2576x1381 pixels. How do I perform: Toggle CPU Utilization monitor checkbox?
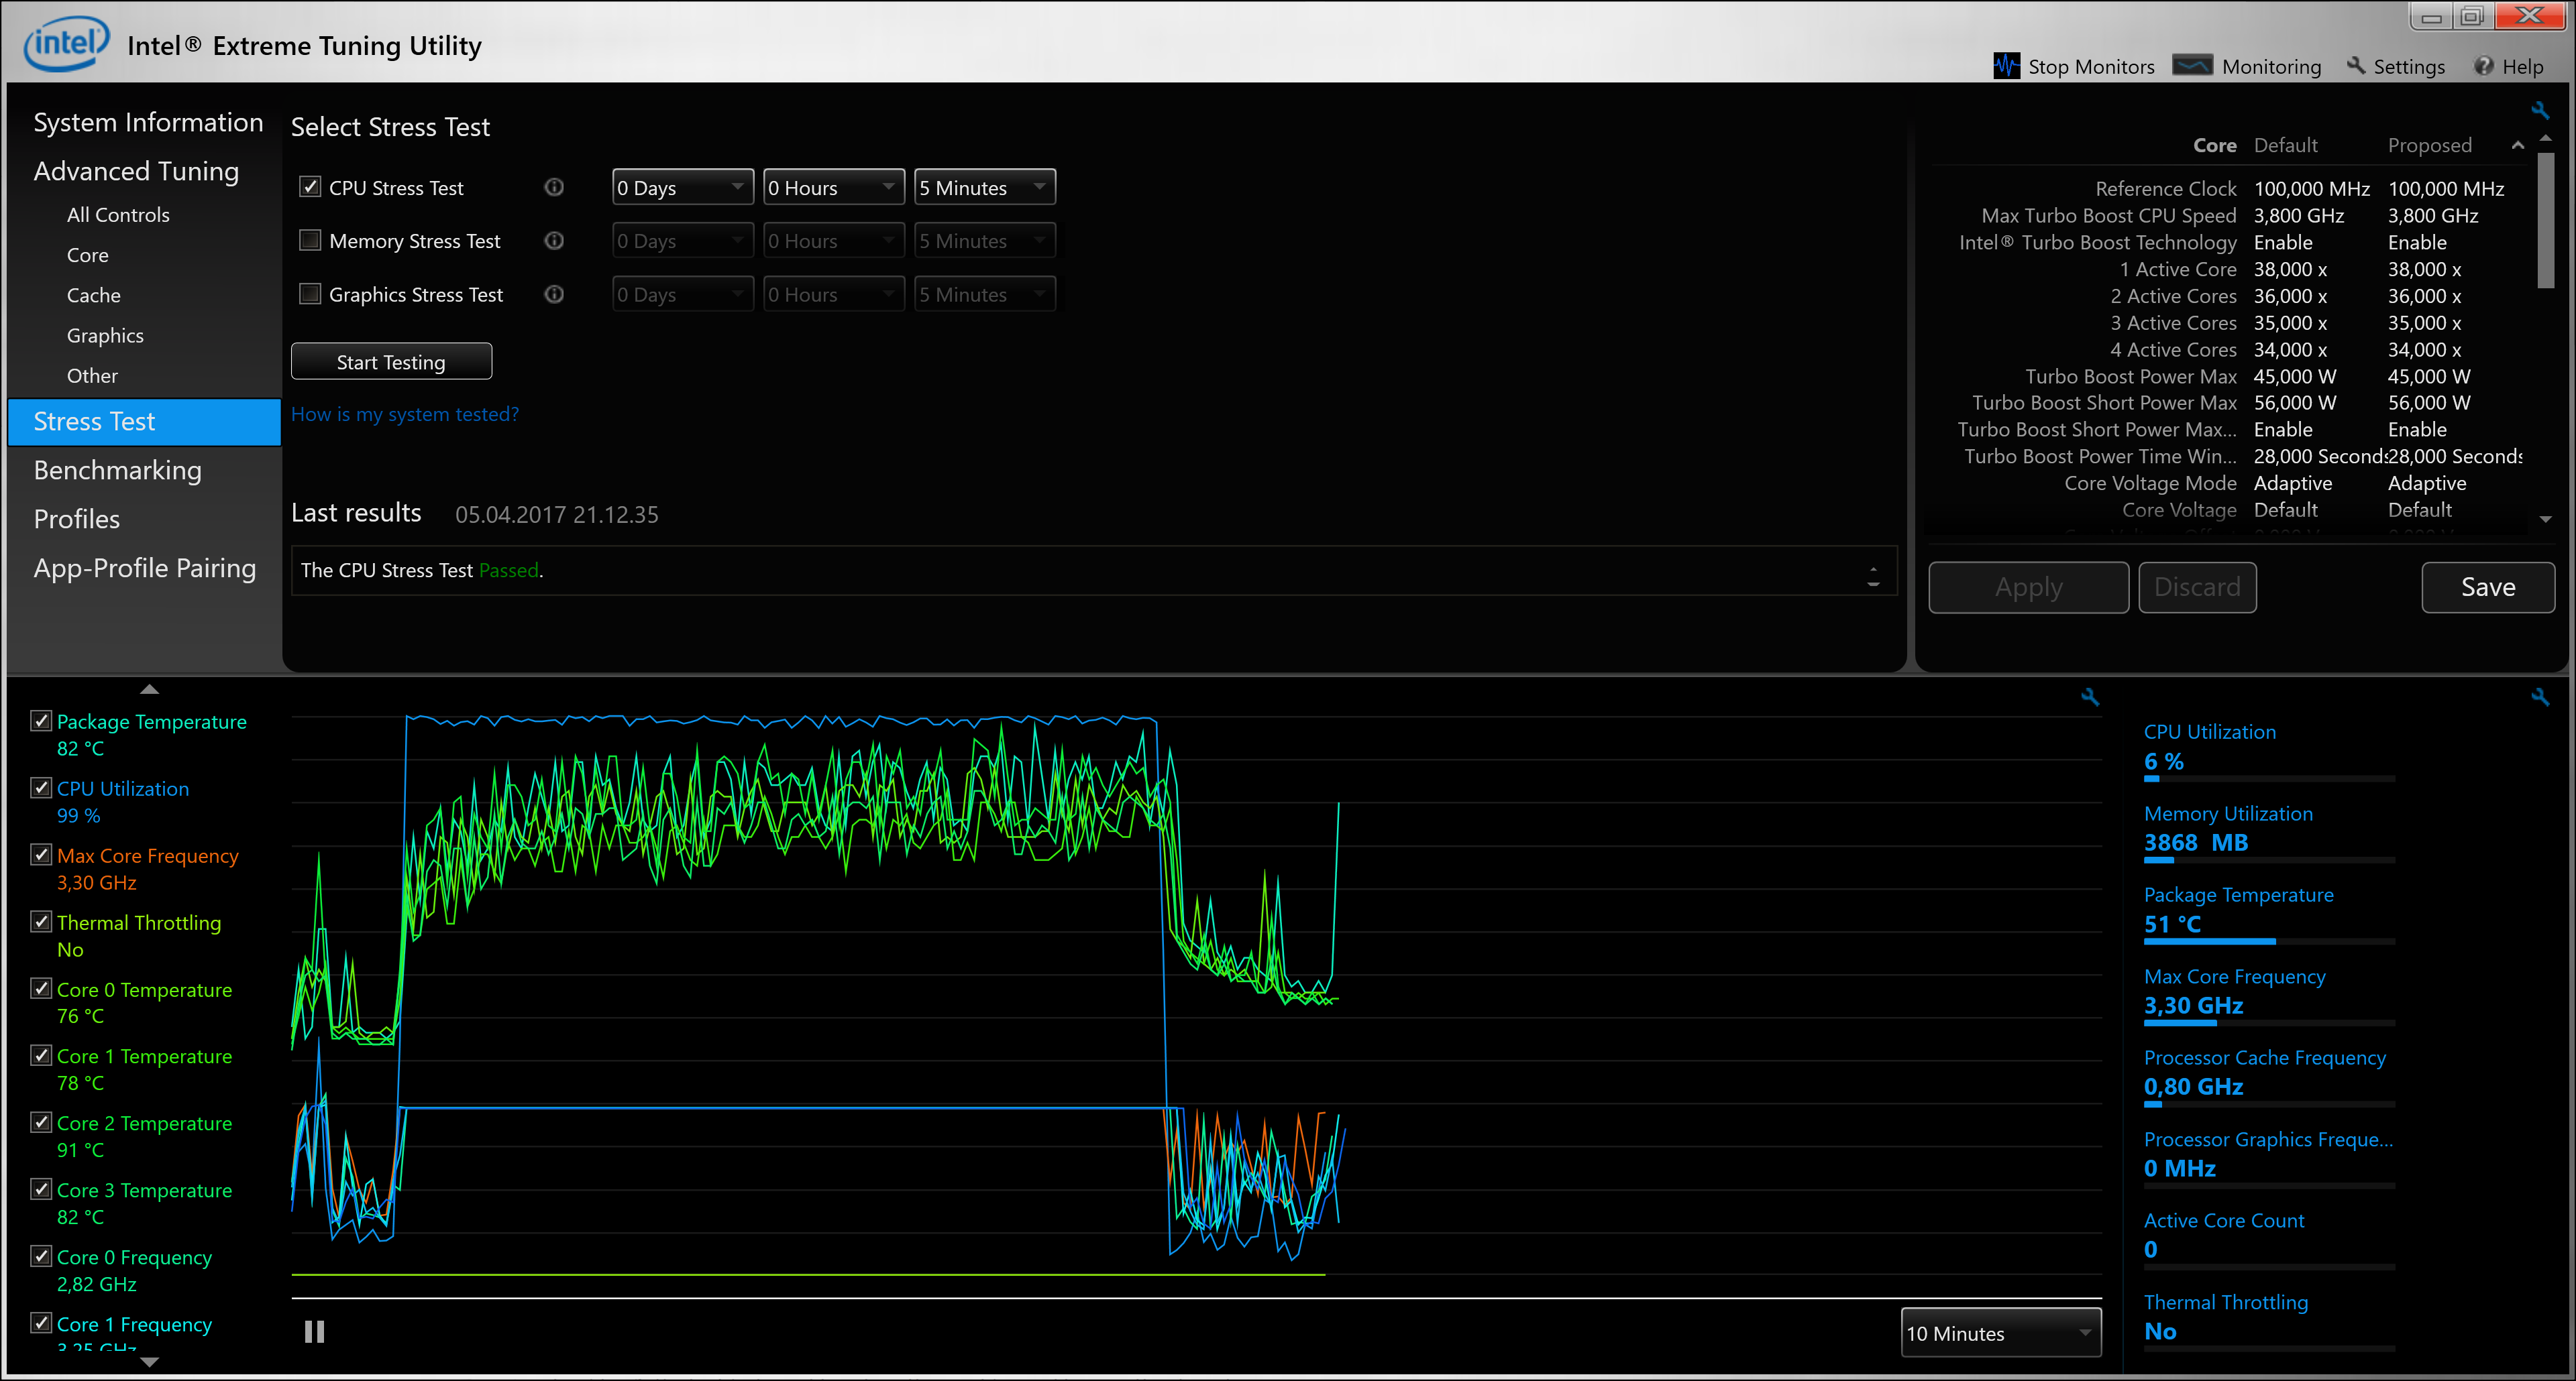[41, 788]
